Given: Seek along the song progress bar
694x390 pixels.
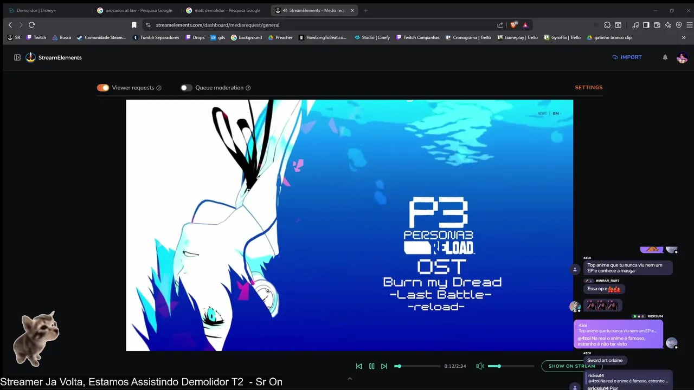Looking at the screenshot, I should click(417, 366).
